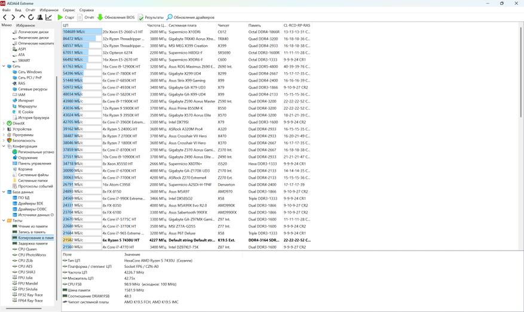
Task: Select the Задержка памяти test
Action: tap(30, 243)
